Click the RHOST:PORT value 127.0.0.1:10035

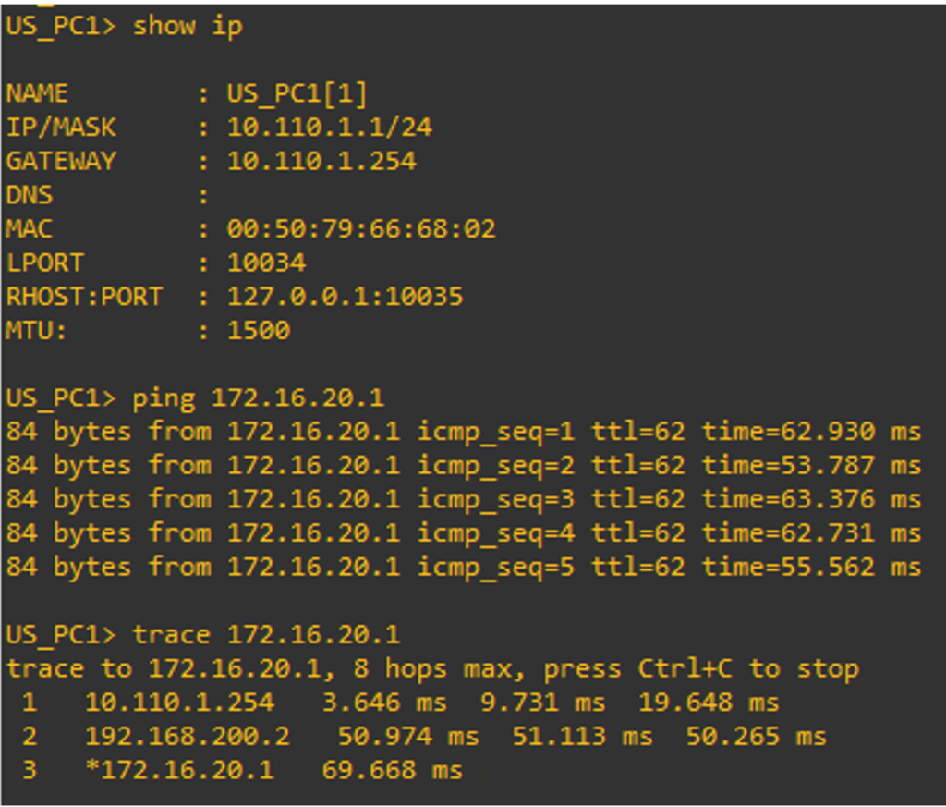tap(345, 297)
